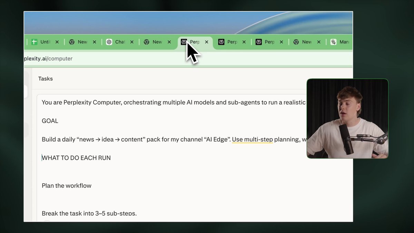
Task: Click the third Perplexity tab's favicon
Action: point(258,42)
